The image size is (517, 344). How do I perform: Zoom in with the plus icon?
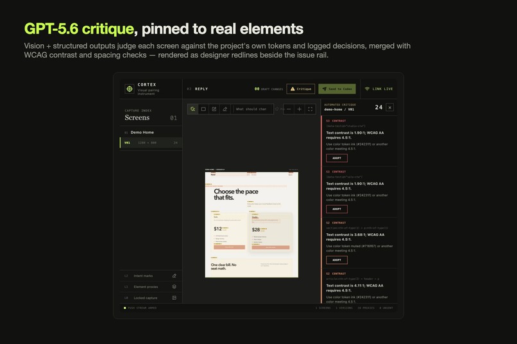[x=300, y=109]
